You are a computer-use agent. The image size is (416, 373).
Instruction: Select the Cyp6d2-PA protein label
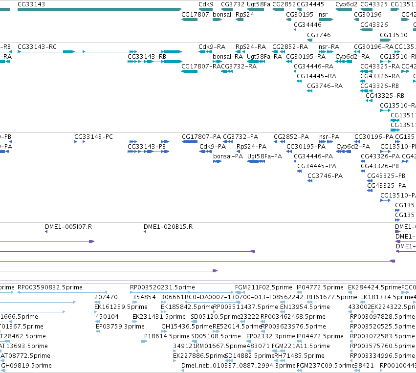tap(353, 147)
